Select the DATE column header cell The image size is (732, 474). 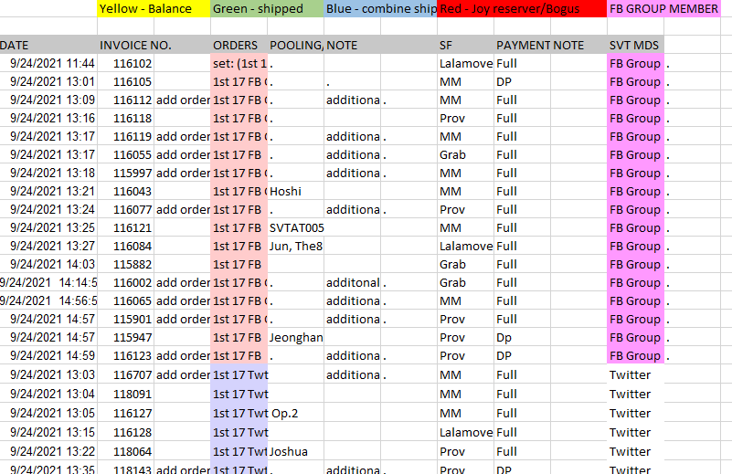(x=48, y=46)
